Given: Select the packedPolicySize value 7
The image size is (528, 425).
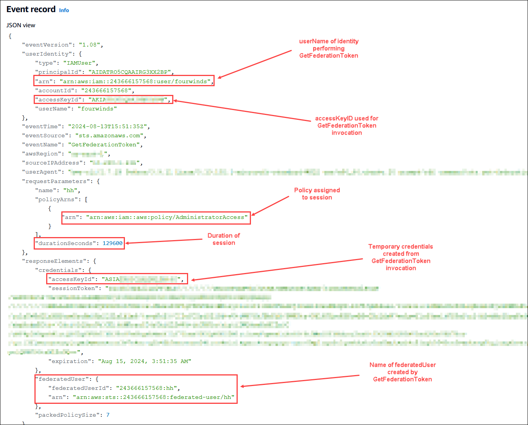Looking at the screenshot, I should 107,415.
